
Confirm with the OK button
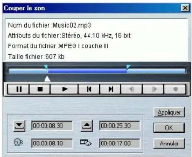(x=169, y=128)
